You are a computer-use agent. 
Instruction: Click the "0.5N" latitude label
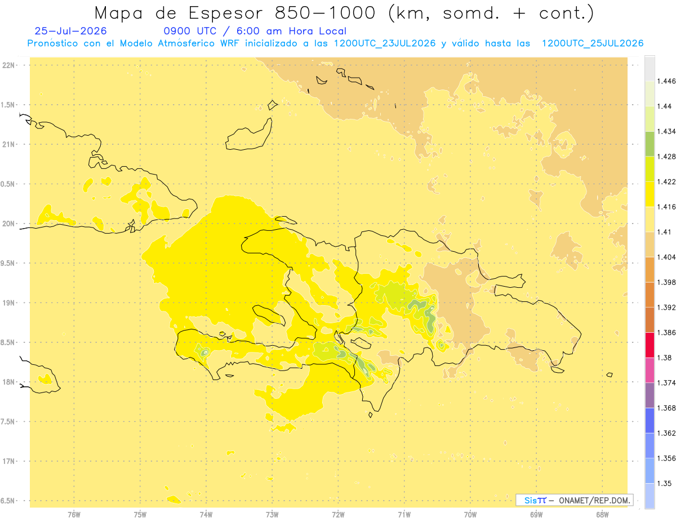8,184
